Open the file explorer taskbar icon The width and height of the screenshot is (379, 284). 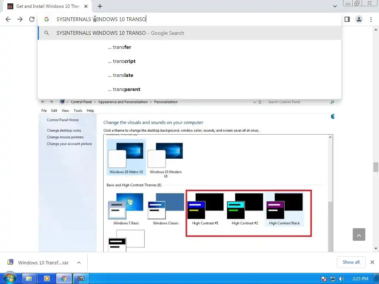29,278
